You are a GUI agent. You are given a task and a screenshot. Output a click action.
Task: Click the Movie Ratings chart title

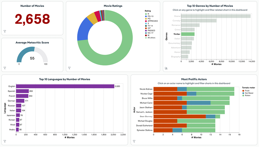tap(113, 6)
